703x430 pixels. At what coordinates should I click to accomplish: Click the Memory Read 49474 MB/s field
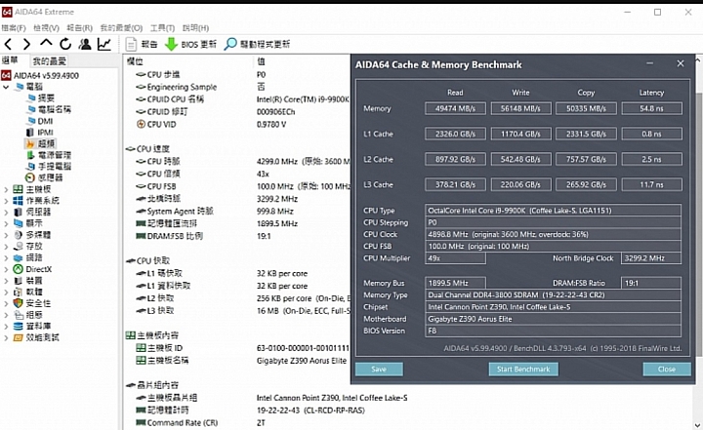455,108
